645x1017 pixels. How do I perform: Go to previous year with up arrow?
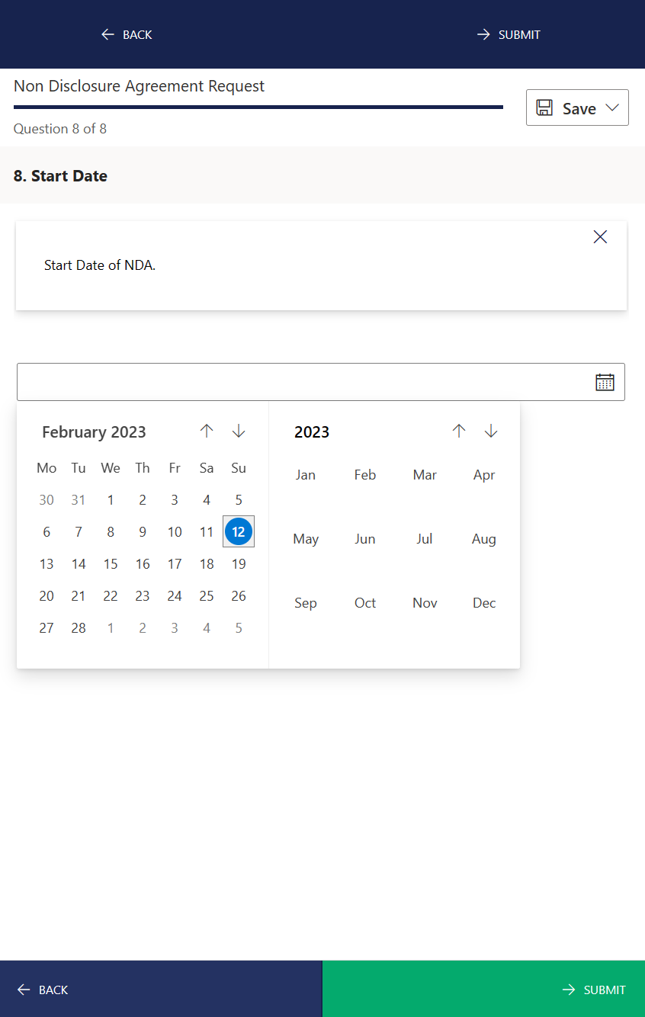coord(458,431)
